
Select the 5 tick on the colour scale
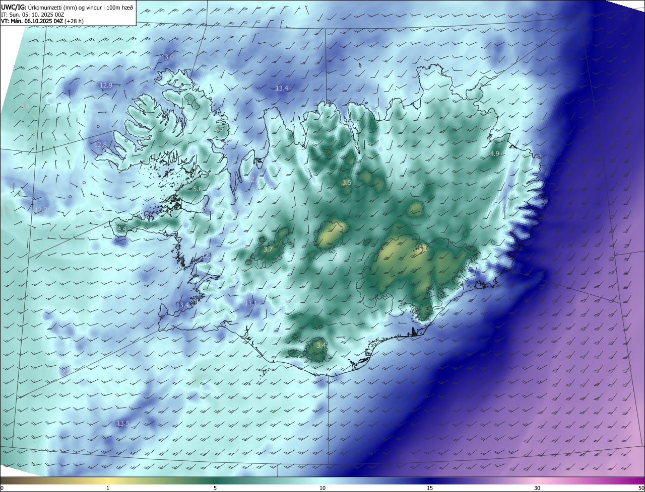pos(215,488)
